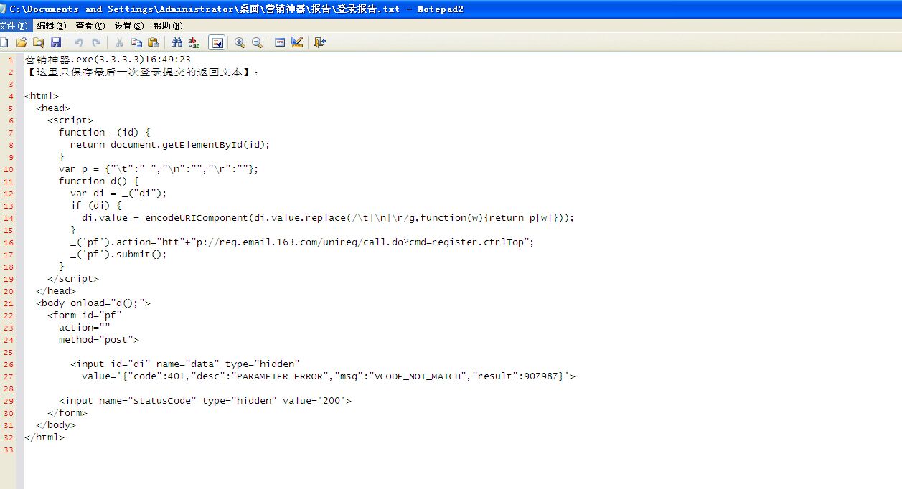Open Find with the binoculars icon
Image resolution: width=902 pixels, height=489 pixels.
point(177,43)
